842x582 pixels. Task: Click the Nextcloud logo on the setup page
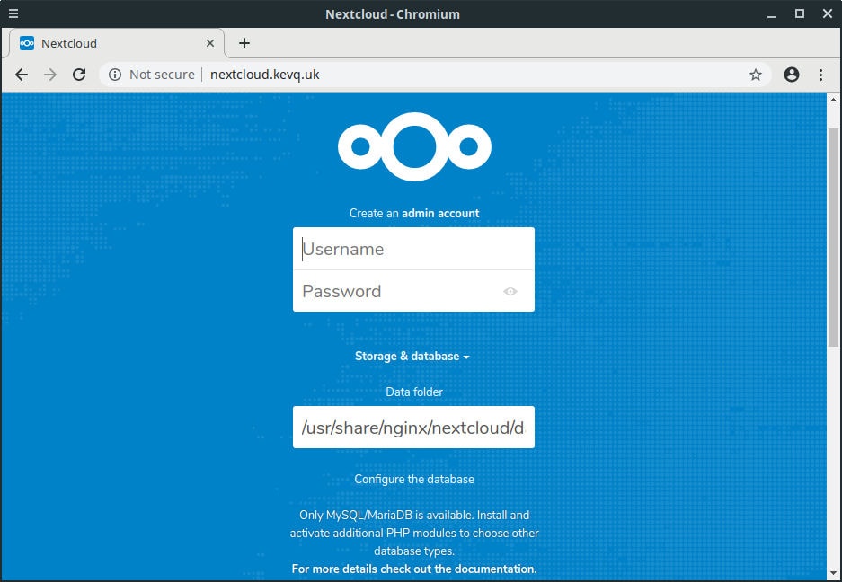[413, 145]
